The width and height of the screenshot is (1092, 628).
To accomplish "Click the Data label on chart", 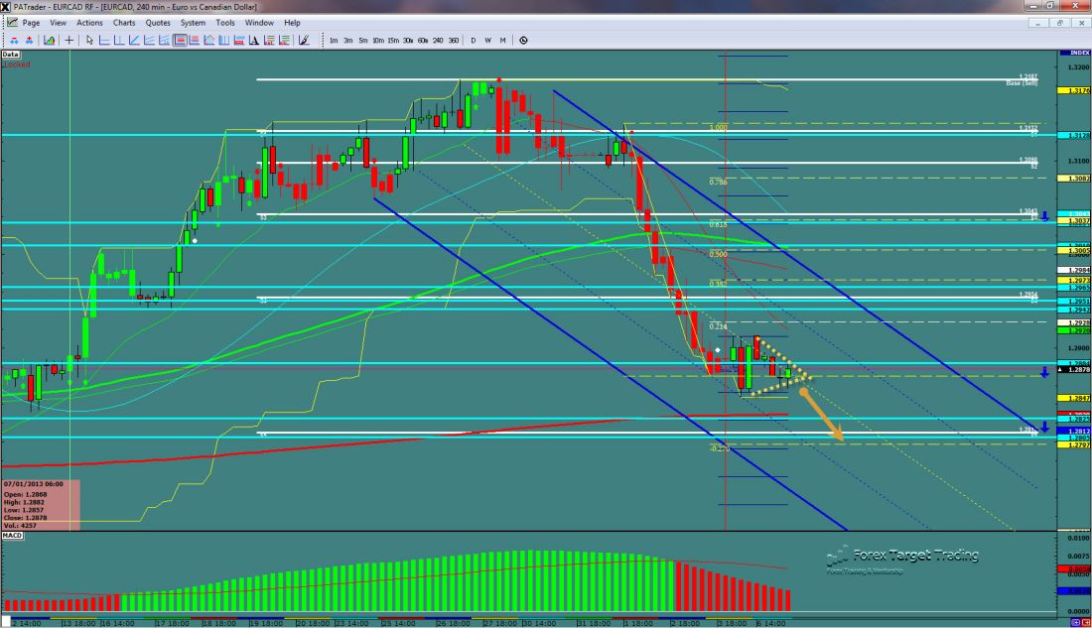I will point(10,55).
